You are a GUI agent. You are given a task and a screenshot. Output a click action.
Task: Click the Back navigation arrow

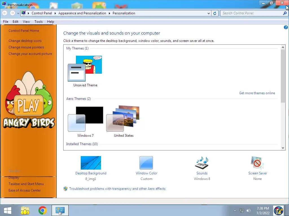5,13
